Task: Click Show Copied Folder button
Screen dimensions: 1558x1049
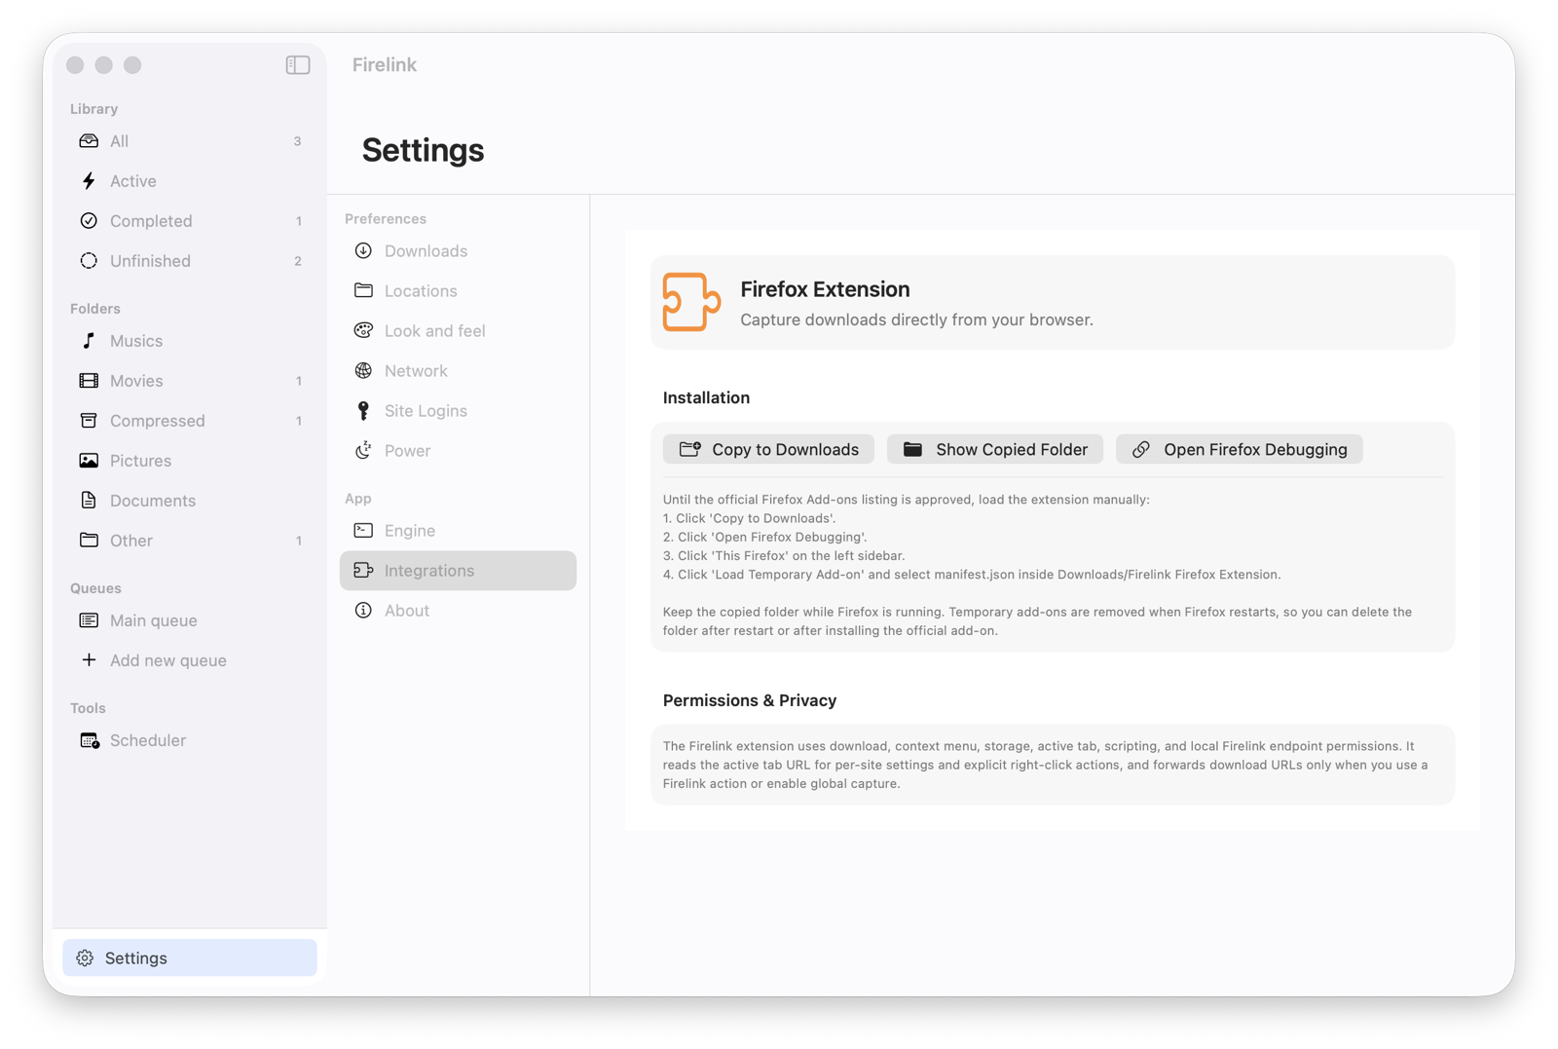Action: (995, 449)
